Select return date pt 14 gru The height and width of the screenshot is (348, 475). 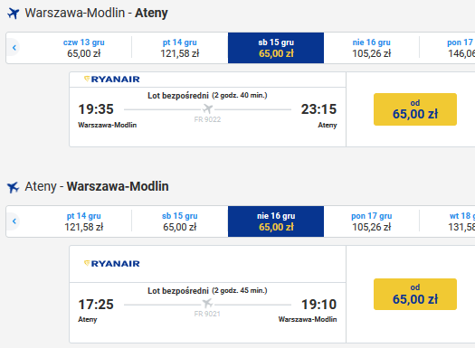click(84, 221)
